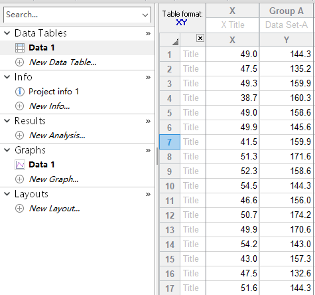Viewport: 315px width, 295px height.
Task: Click the XY table format link
Action: (182, 23)
